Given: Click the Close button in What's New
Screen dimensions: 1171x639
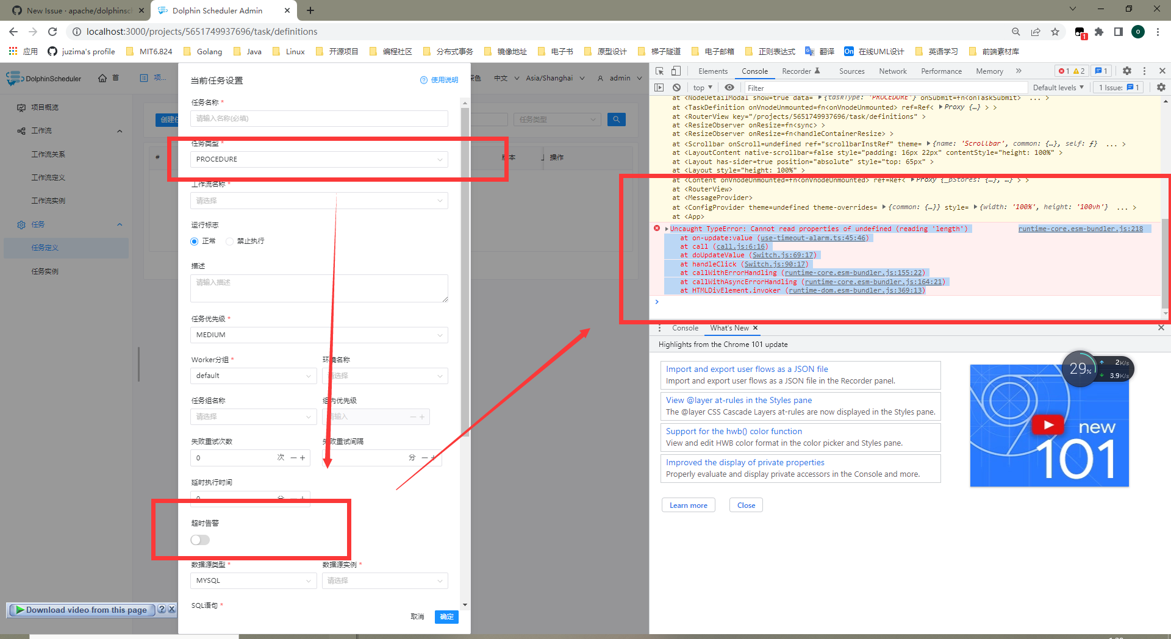Looking at the screenshot, I should [746, 505].
